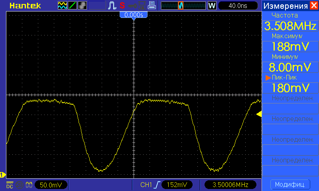Click the 0.000s horizontal trigger position marker
The height and width of the screenshot is (191, 319).
134,15
